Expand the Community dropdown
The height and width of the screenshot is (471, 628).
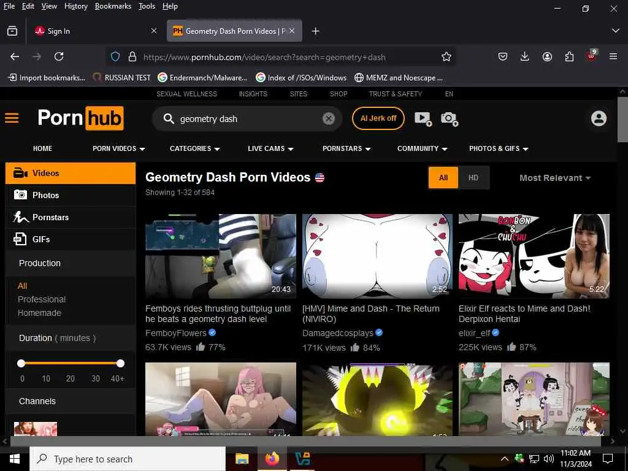point(422,148)
